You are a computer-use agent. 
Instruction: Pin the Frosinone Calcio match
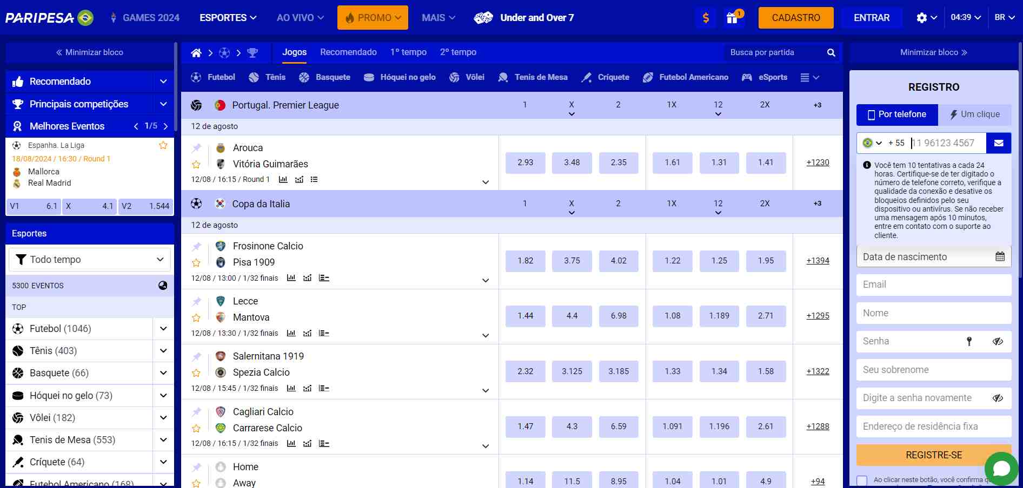(x=196, y=246)
